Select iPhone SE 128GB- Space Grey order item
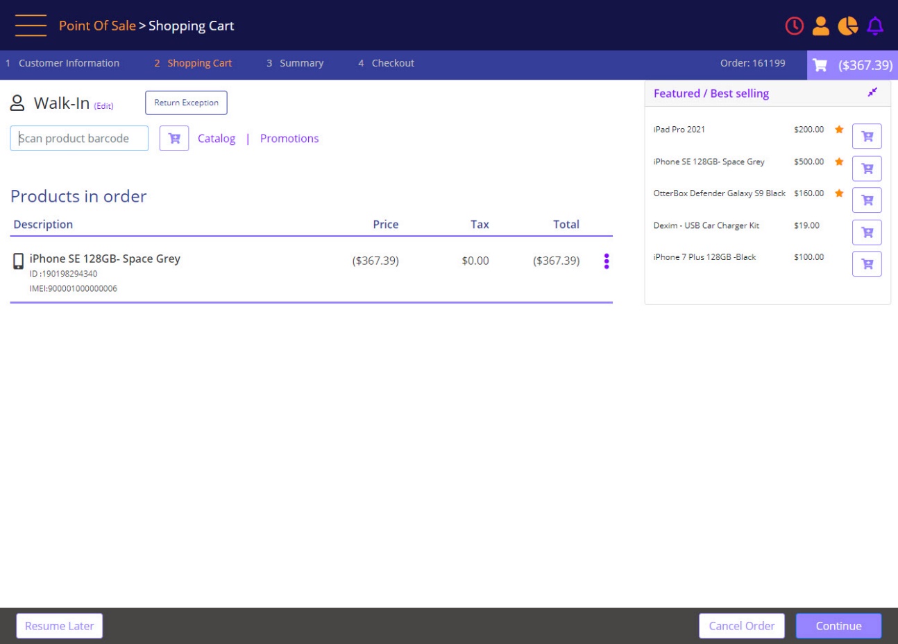The height and width of the screenshot is (644, 898). tap(105, 259)
